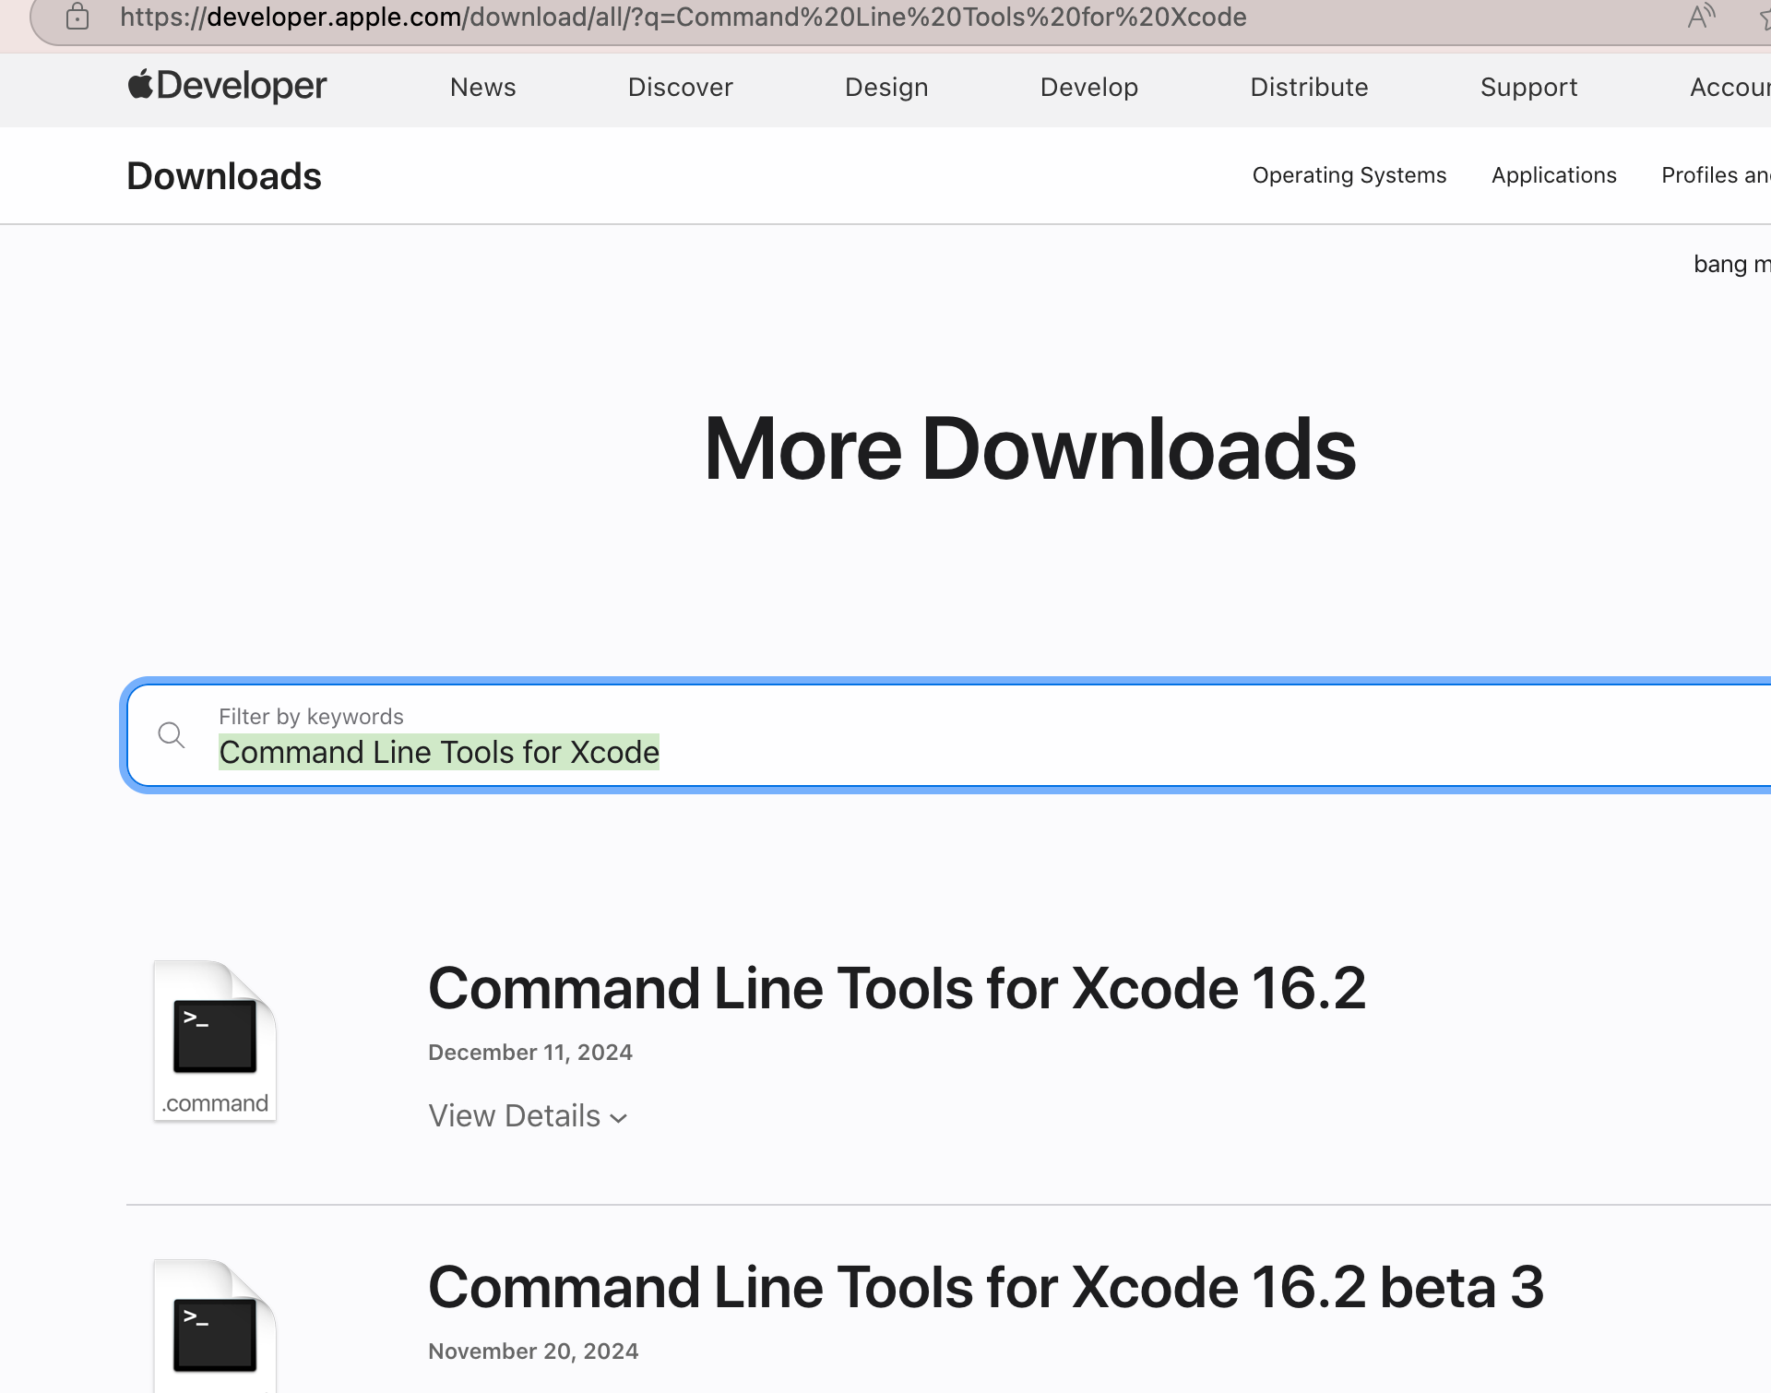
Task: Open the News menu item
Action: pos(482,87)
